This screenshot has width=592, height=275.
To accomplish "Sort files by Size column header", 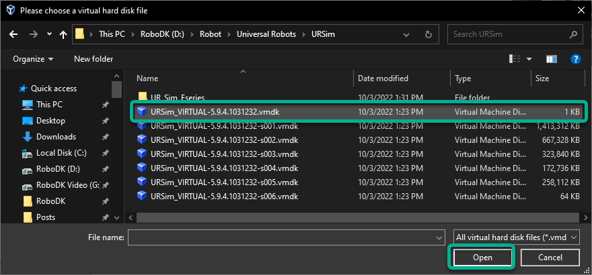I will tap(542, 78).
